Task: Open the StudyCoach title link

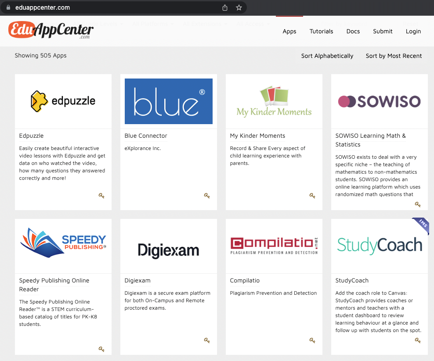Action: coord(352,281)
